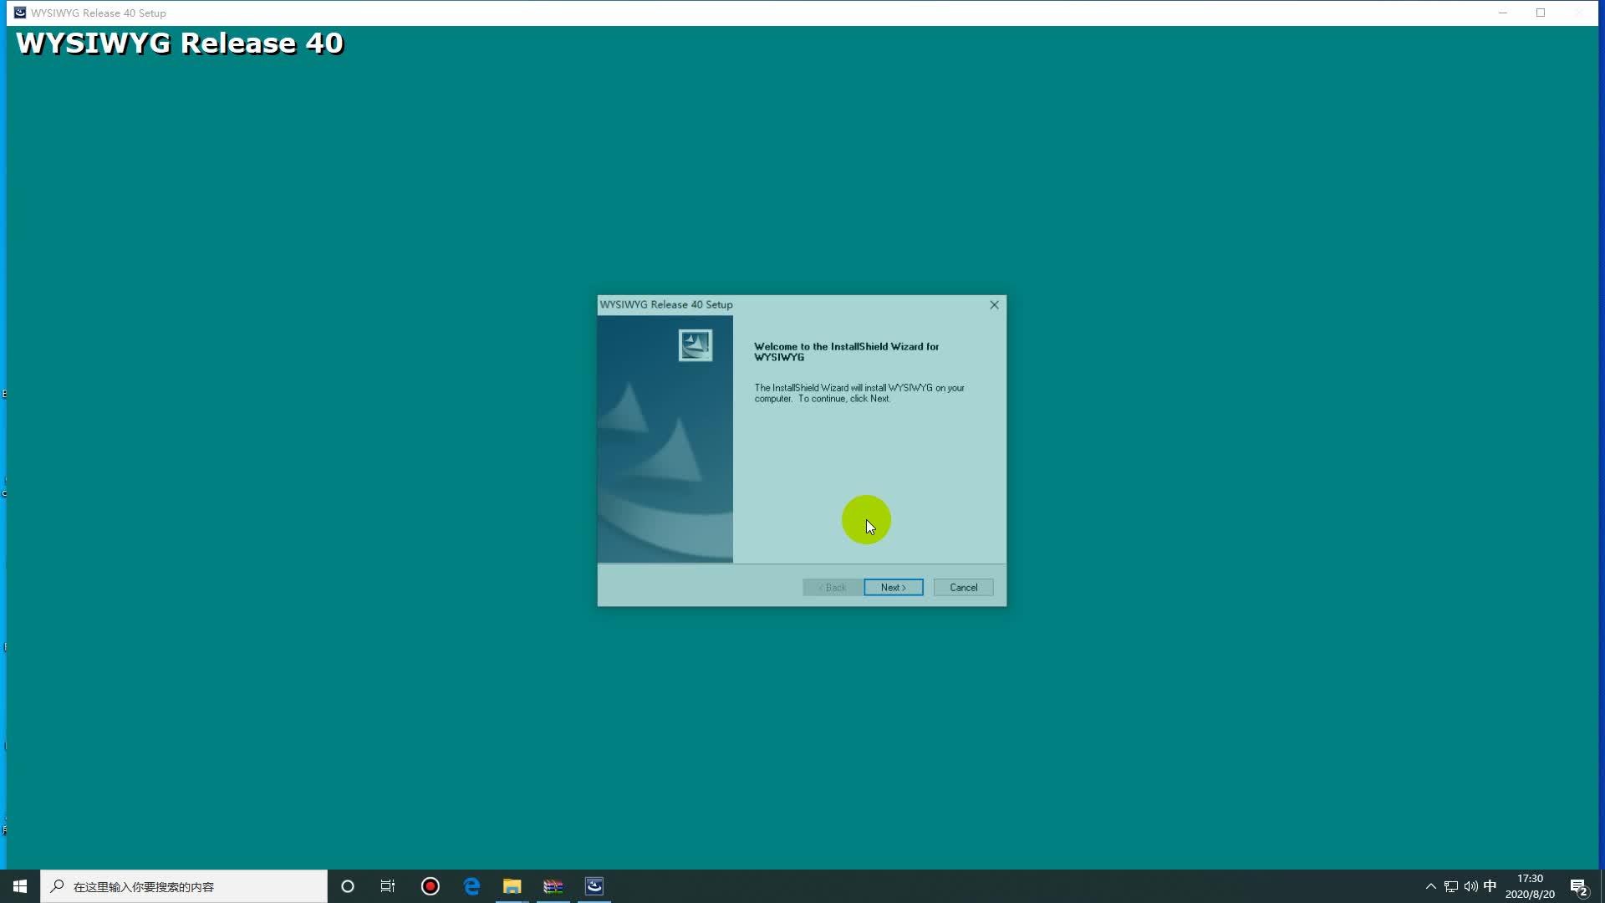Open the notification action center
The height and width of the screenshot is (903, 1605).
click(x=1578, y=886)
